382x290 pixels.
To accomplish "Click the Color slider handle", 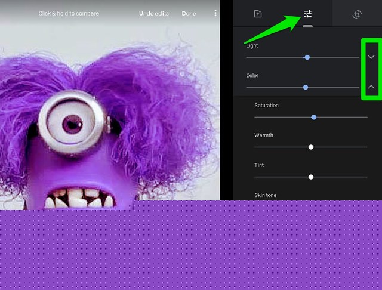I will (306, 87).
